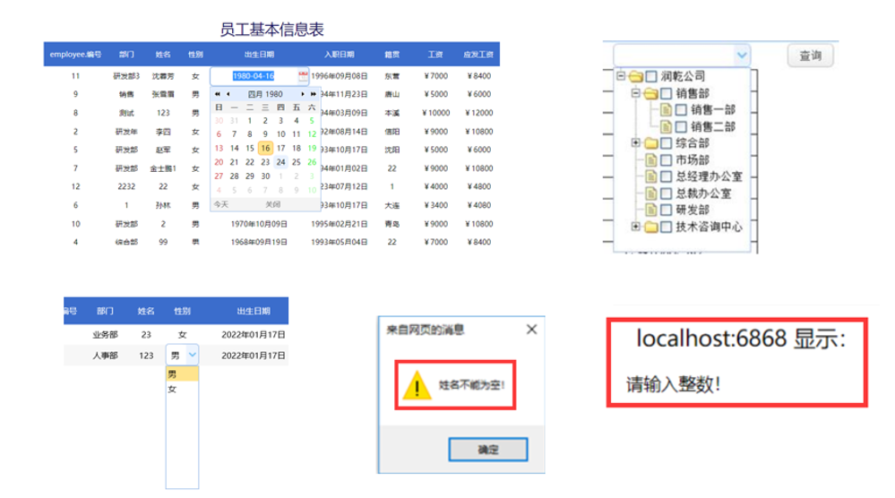Go to previous year in the date picker
The width and height of the screenshot is (895, 498).
(218, 94)
